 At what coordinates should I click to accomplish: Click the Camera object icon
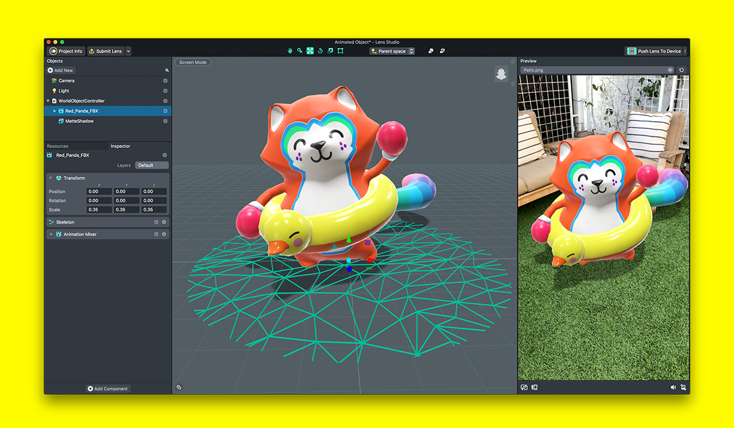(x=54, y=81)
